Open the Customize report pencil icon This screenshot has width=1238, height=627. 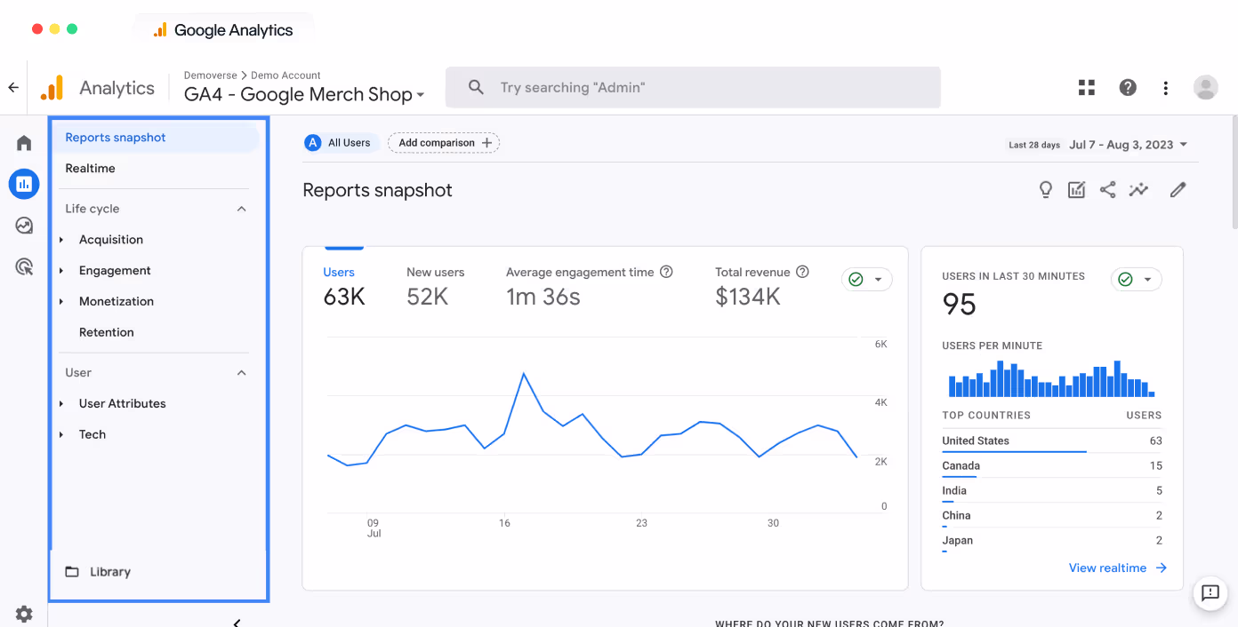tap(1178, 189)
